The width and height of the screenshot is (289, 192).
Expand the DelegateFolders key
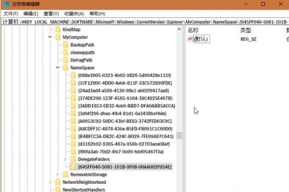pyautogui.click(x=65, y=159)
